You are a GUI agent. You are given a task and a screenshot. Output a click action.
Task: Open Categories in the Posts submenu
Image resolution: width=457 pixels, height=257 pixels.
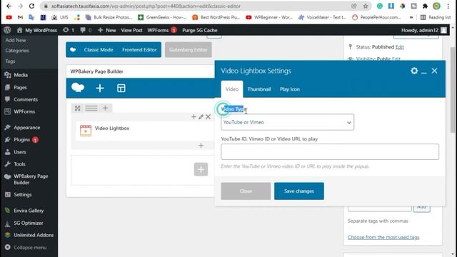pos(17,51)
